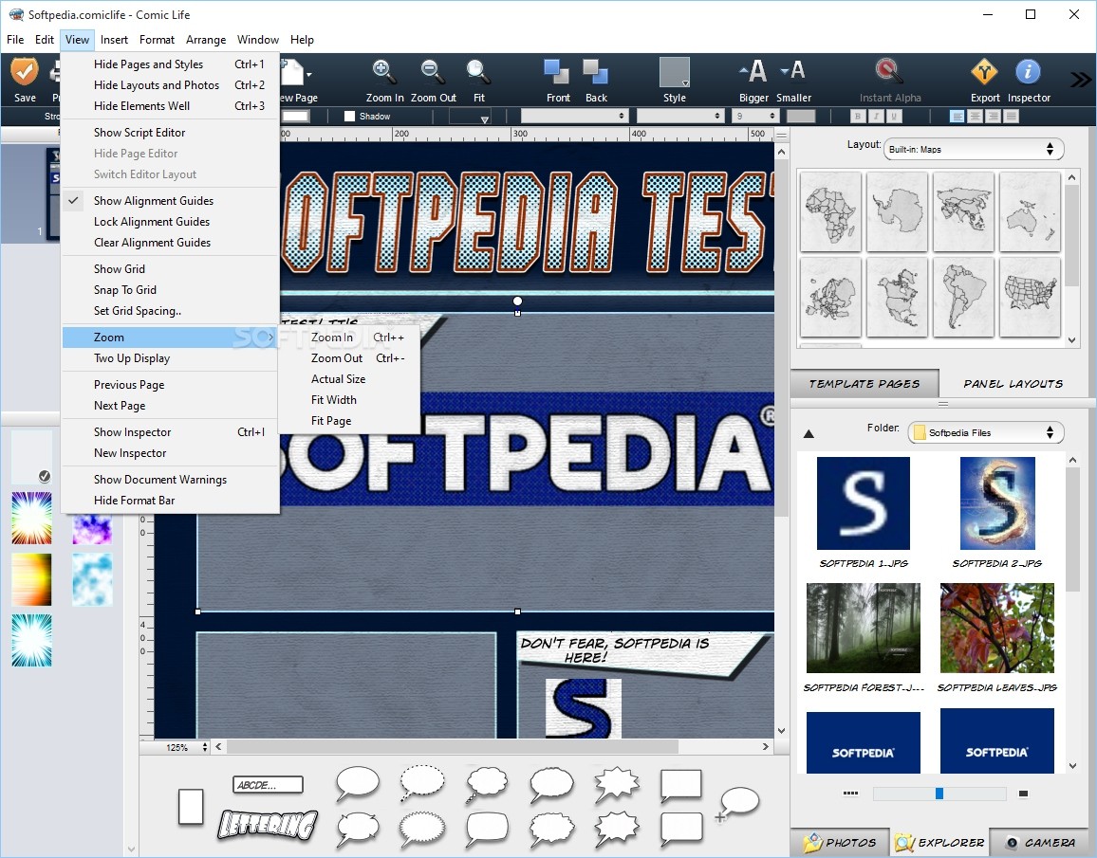Set center text alignment button

[976, 116]
